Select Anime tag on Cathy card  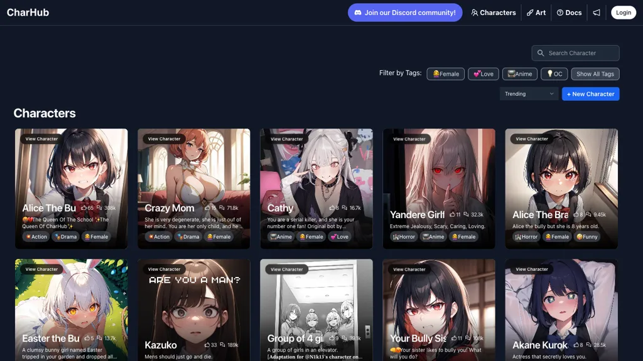pos(281,236)
